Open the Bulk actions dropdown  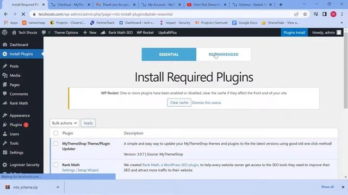point(64,123)
